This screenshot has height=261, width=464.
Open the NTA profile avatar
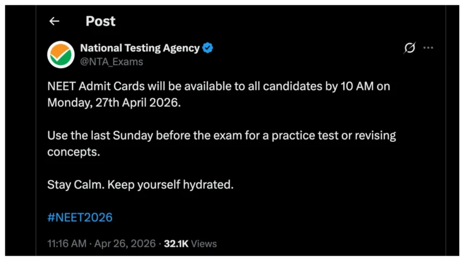61,54
